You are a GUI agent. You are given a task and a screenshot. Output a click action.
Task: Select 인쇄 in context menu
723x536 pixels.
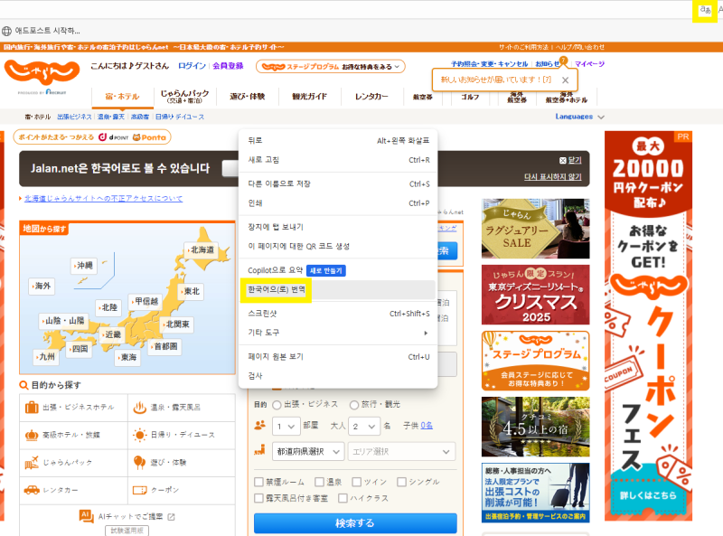coord(338,203)
